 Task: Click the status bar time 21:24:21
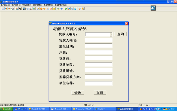[147, 105]
